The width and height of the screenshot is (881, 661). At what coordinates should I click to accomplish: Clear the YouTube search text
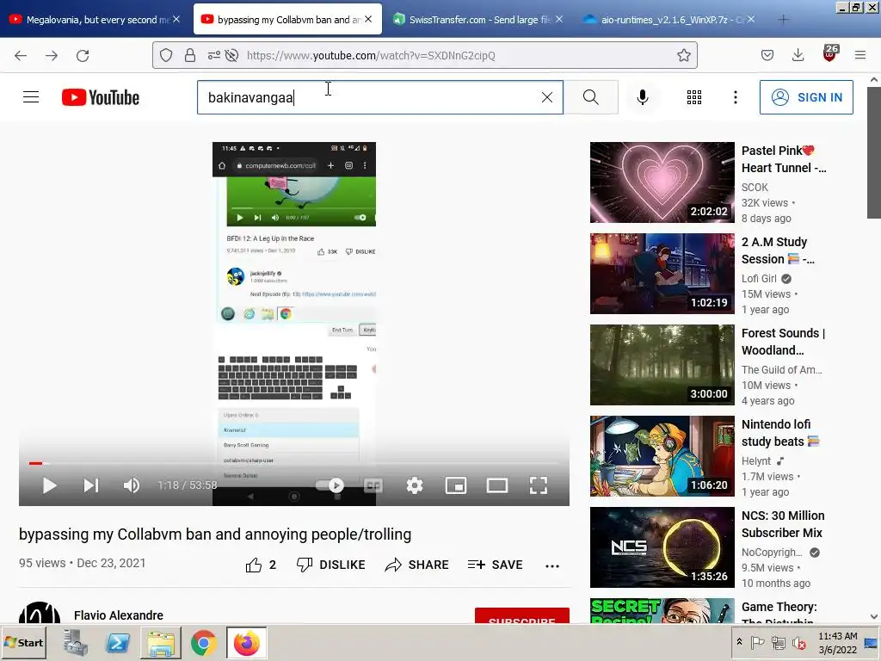(x=546, y=97)
